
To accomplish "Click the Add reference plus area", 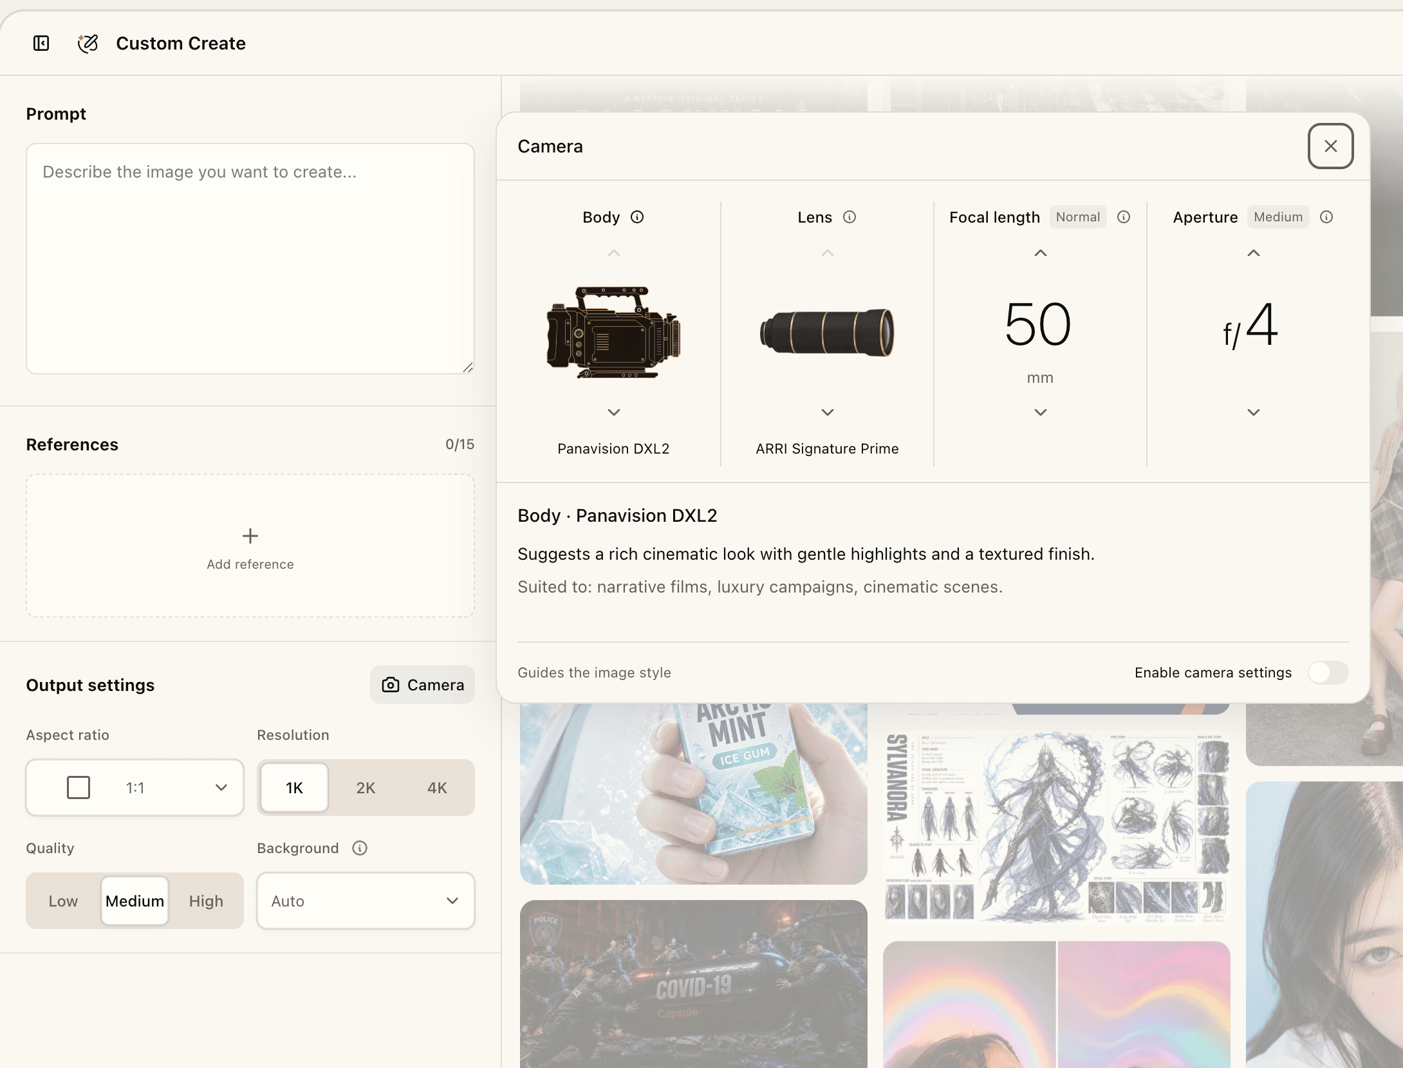I will [250, 546].
